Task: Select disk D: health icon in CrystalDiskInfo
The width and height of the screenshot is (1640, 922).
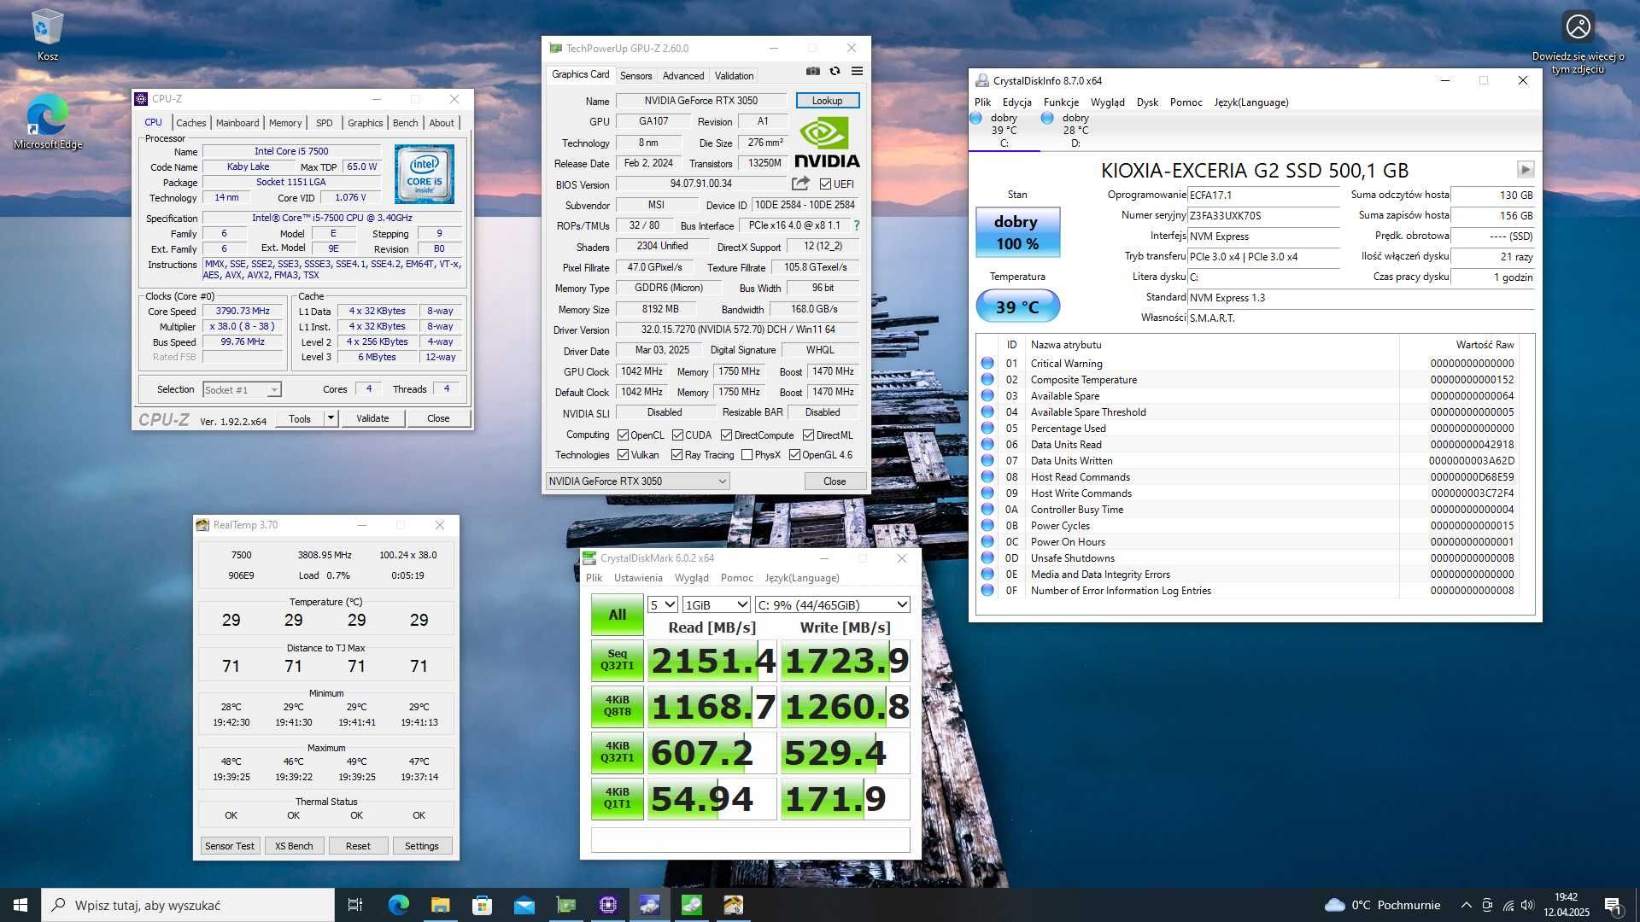Action: coord(1047,118)
